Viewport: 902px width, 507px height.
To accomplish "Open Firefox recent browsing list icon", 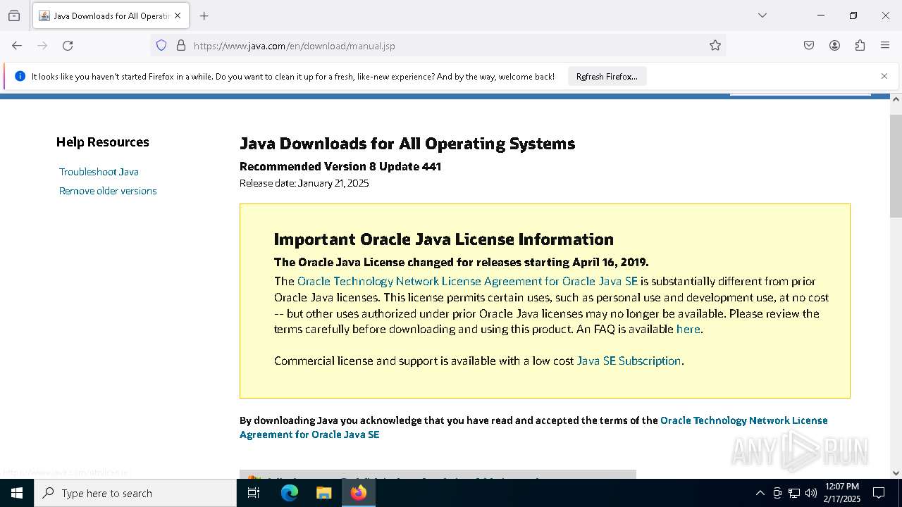I will 14,15.
